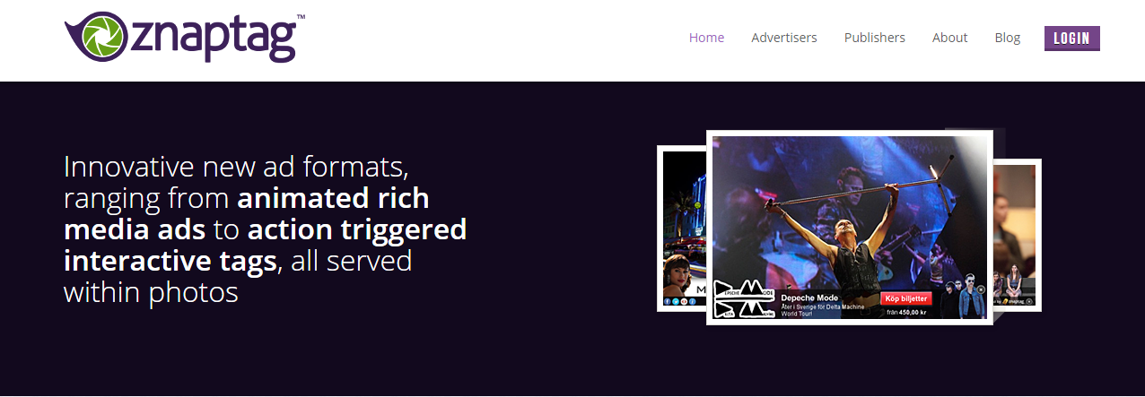
Task: Click the red Köp biljetter button
Action: (x=905, y=298)
